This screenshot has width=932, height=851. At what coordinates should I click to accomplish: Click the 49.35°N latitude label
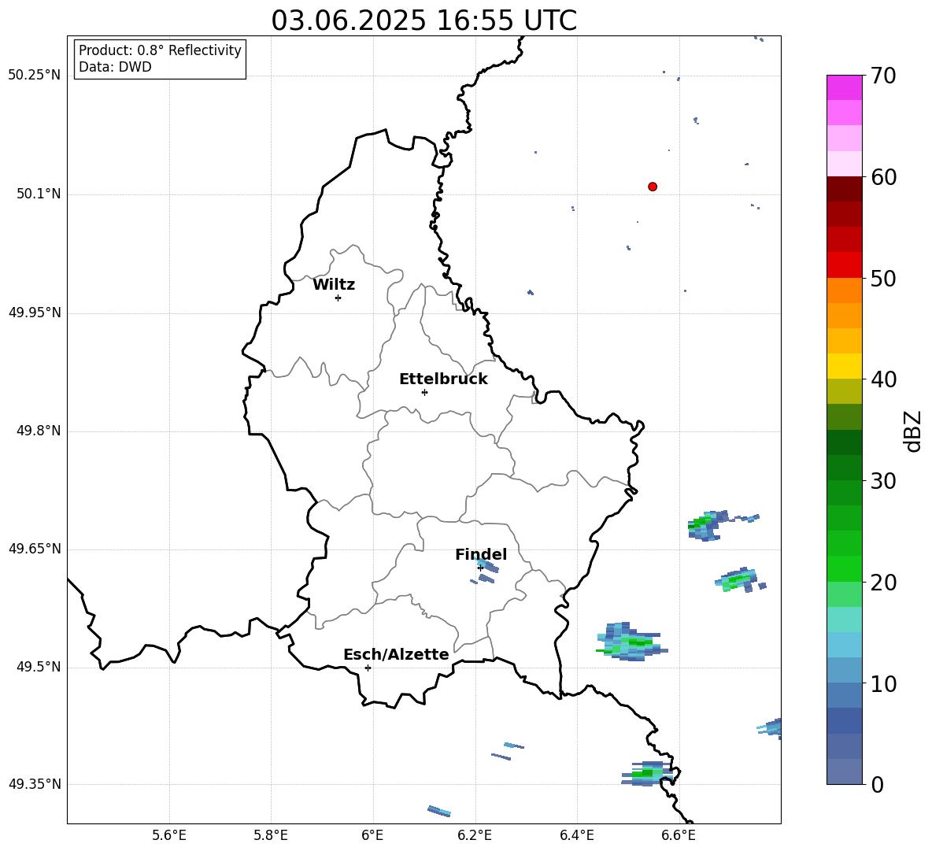(35, 784)
